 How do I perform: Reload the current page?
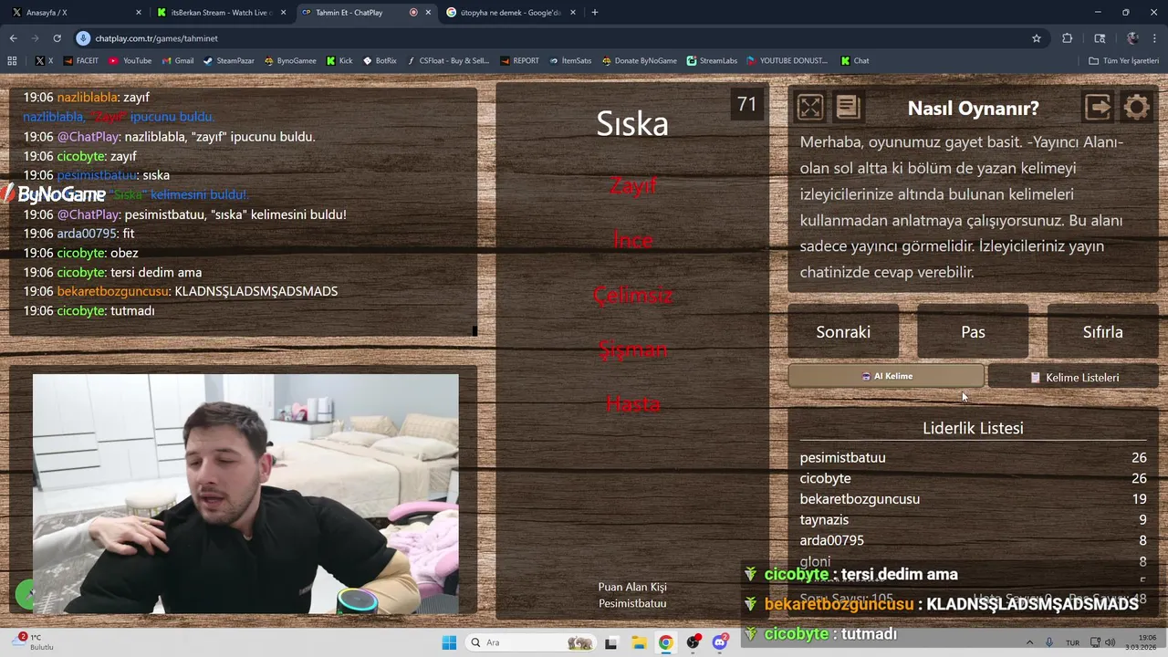point(57,38)
